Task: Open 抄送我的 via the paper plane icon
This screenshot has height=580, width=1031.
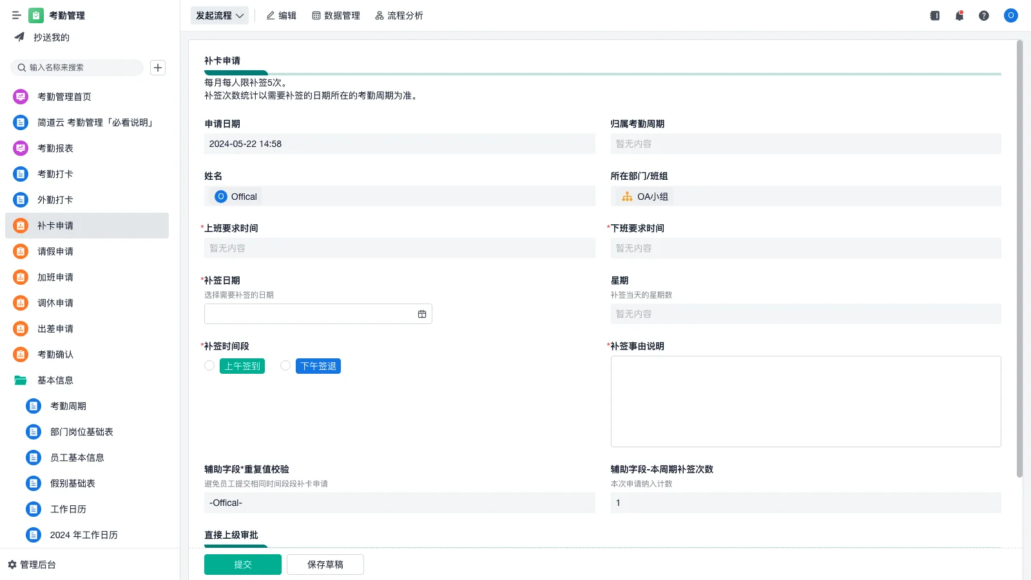Action: [x=19, y=37]
